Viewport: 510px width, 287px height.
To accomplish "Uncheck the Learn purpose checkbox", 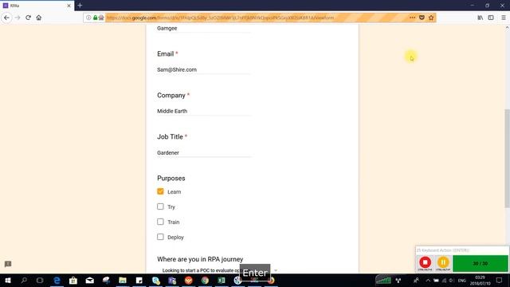I will (160, 191).
